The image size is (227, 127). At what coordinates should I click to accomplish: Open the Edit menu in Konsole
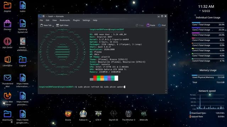tap(48, 20)
